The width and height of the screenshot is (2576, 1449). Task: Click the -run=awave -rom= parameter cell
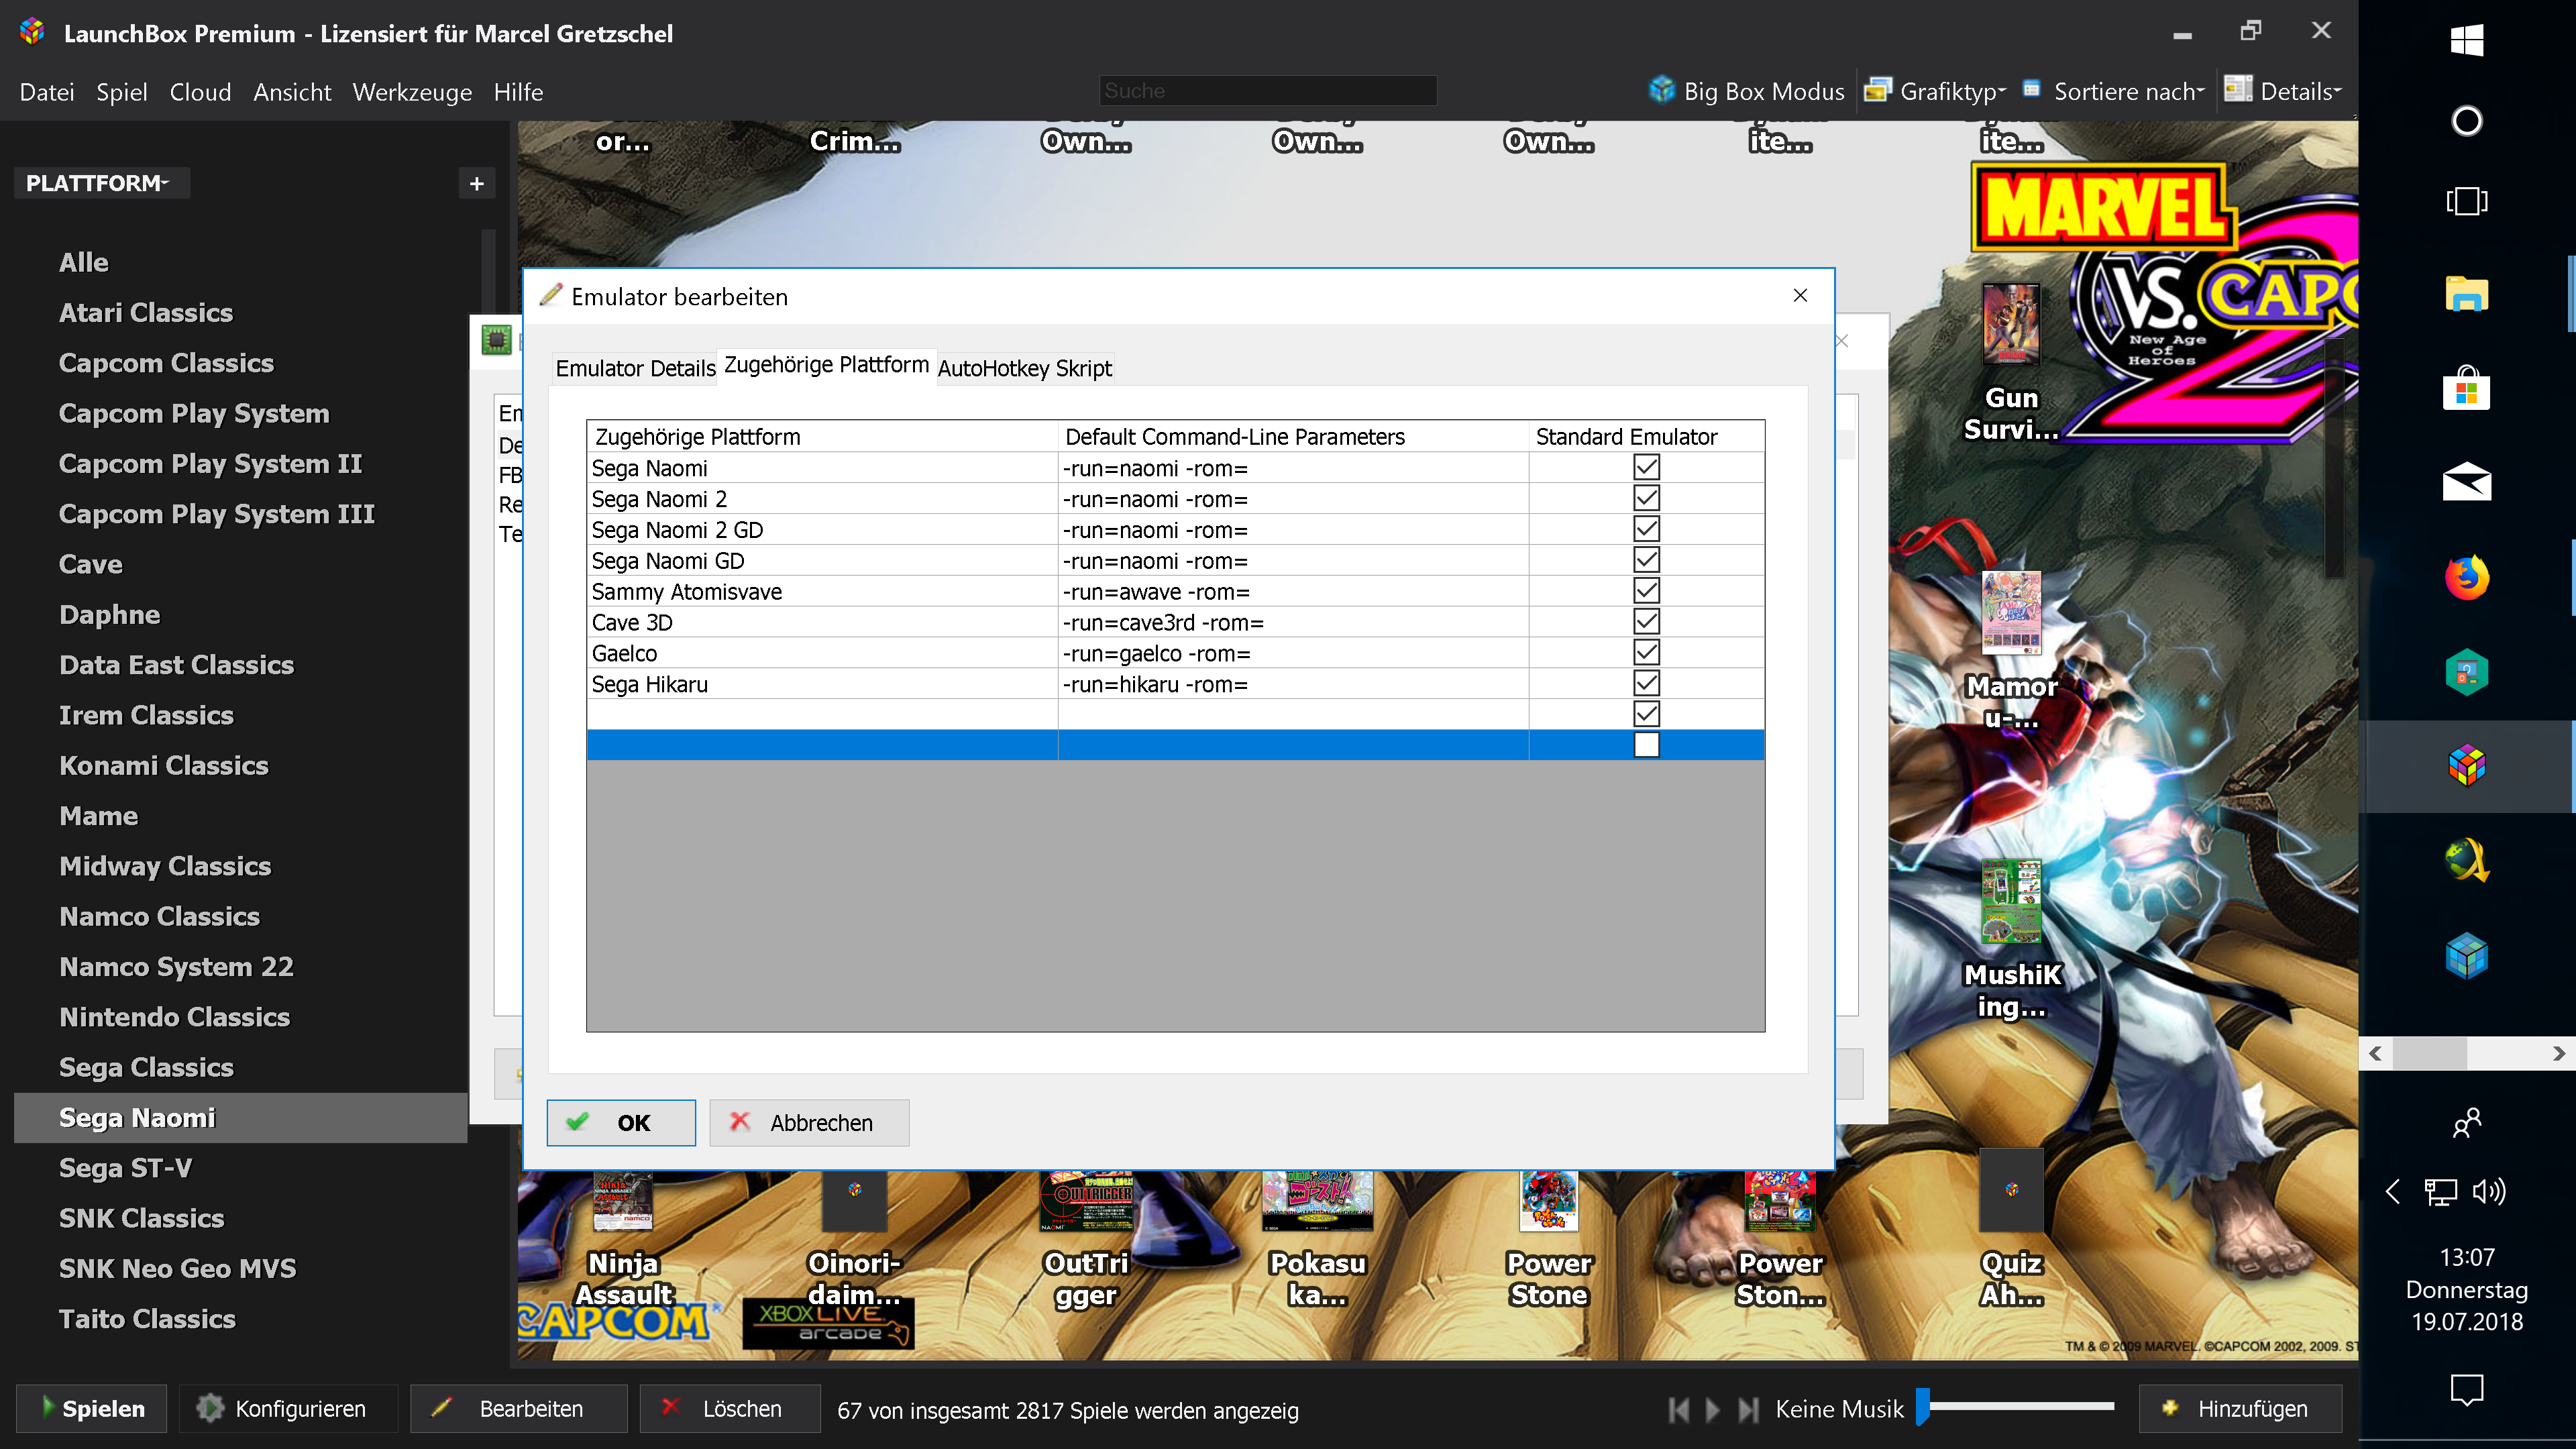point(1292,592)
